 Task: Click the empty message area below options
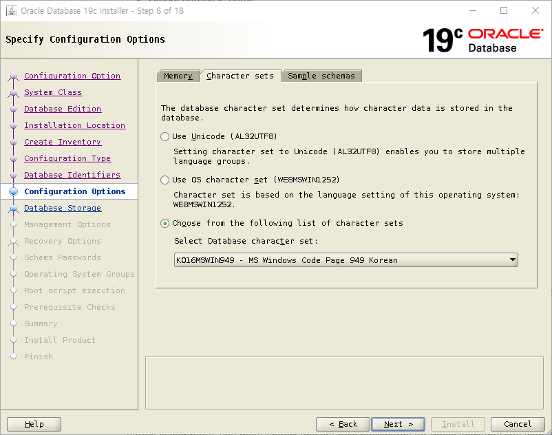click(x=344, y=383)
